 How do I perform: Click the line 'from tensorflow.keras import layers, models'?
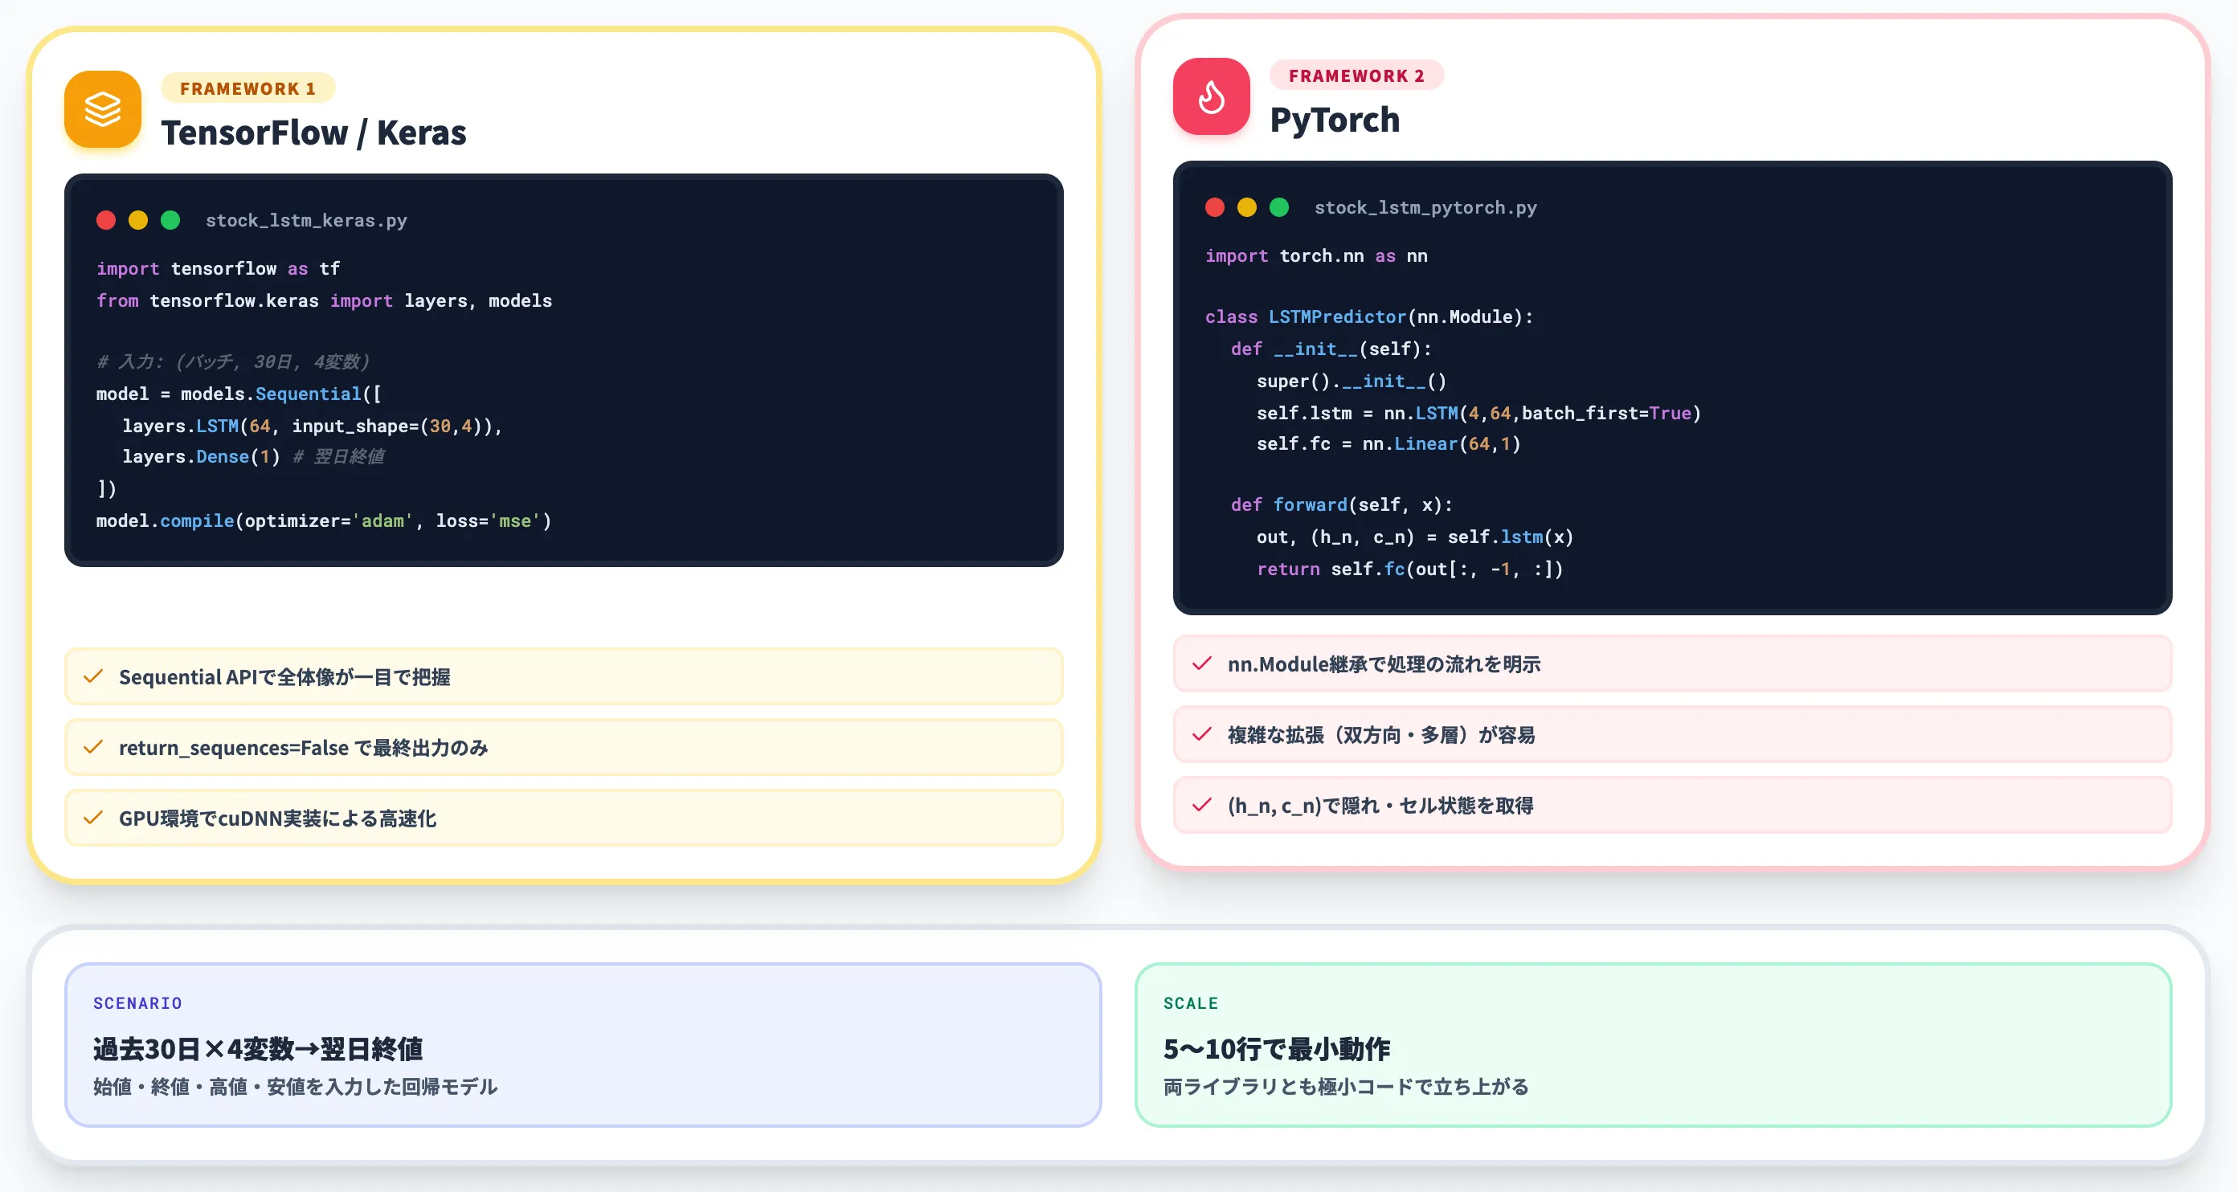click(x=324, y=300)
